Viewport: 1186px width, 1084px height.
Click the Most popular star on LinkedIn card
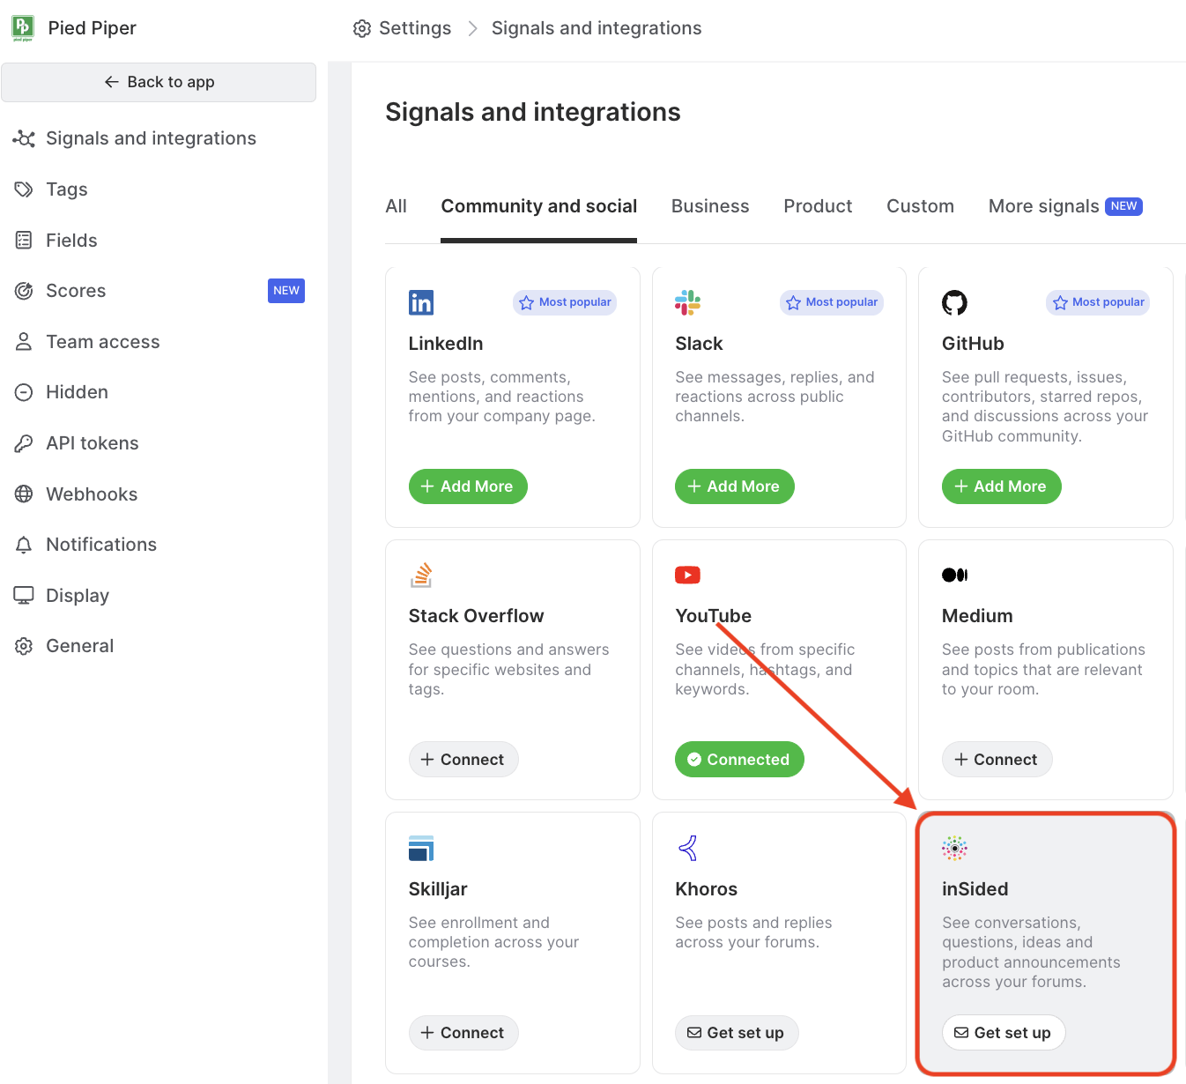point(527,302)
